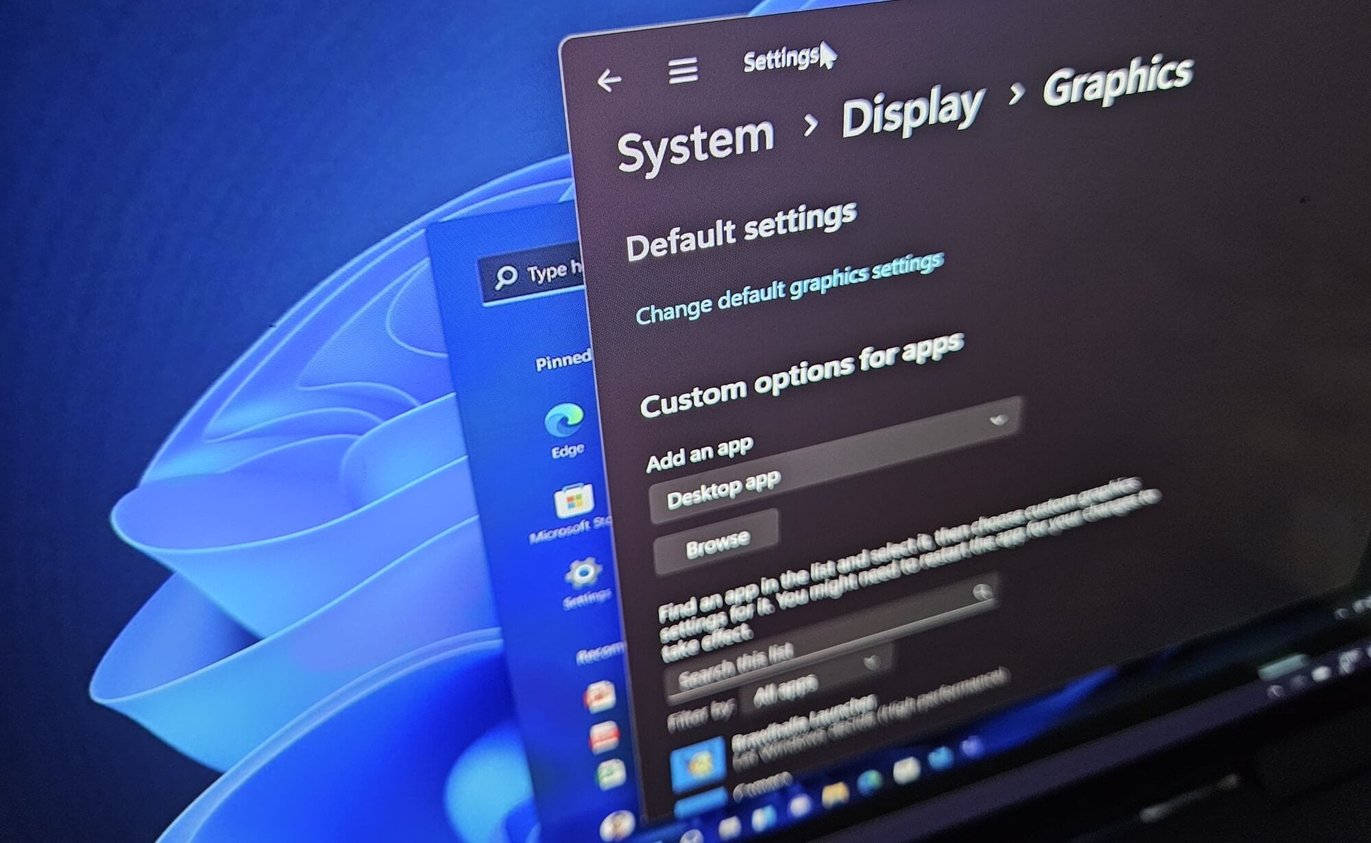The width and height of the screenshot is (1371, 843).
Task: Go to the Display breadcrumb
Action: click(x=912, y=111)
